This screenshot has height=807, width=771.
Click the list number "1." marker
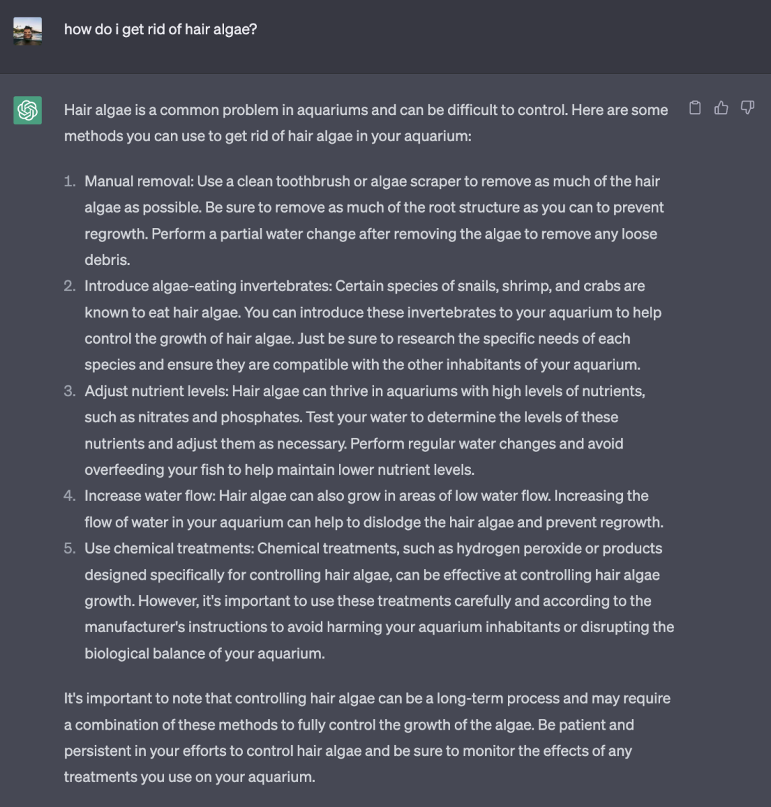(x=70, y=182)
